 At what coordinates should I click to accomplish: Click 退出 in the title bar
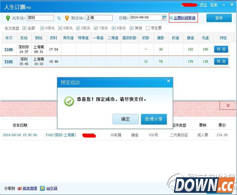(203, 5)
